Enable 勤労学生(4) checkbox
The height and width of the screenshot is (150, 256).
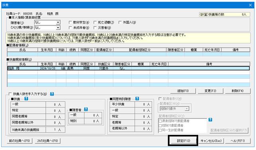pos(70,22)
